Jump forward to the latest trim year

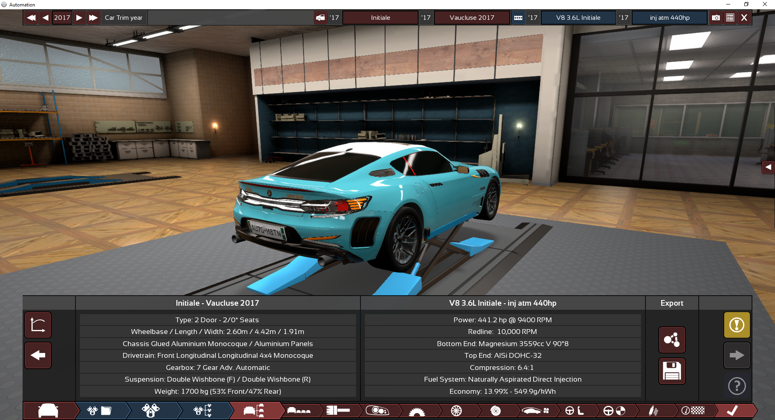[x=93, y=18]
